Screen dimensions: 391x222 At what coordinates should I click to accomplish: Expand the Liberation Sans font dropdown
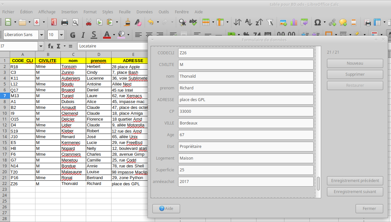pyautogui.click(x=41, y=35)
